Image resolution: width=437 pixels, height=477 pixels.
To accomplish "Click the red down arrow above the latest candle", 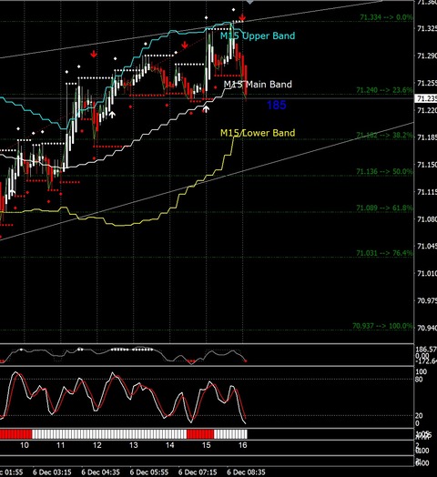I will (242, 17).
